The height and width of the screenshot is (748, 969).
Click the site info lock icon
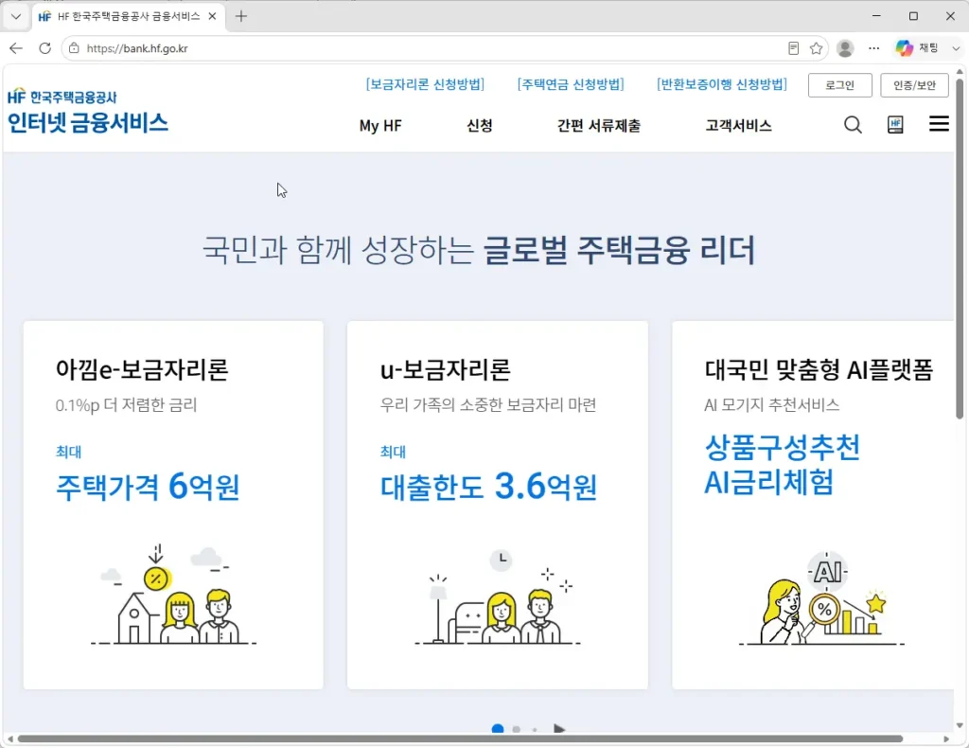pos(74,48)
